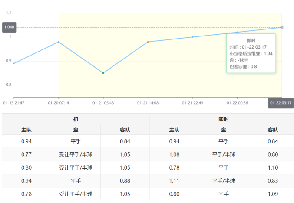Click the data point at 01-22 00:36
Viewport: 294px width, 203px height.
237,32
